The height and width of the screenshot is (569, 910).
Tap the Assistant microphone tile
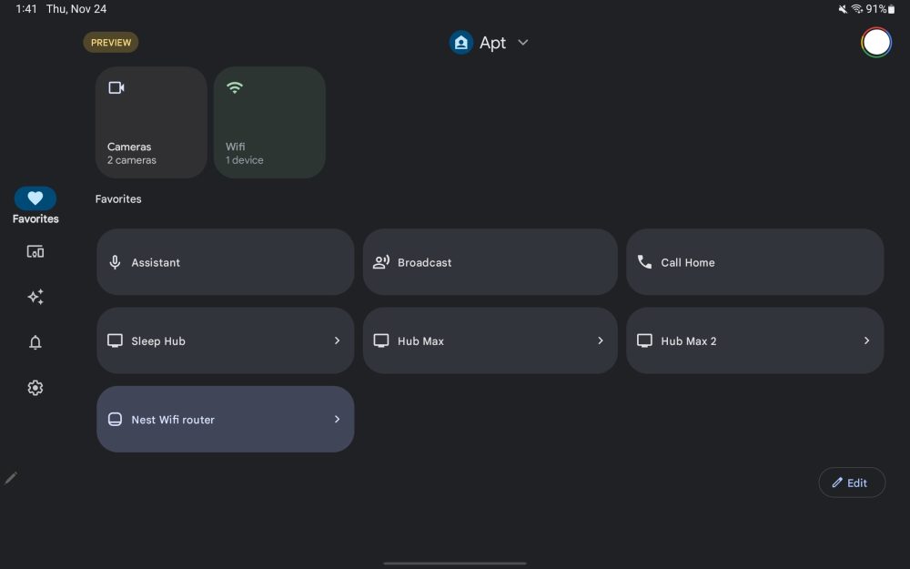225,262
